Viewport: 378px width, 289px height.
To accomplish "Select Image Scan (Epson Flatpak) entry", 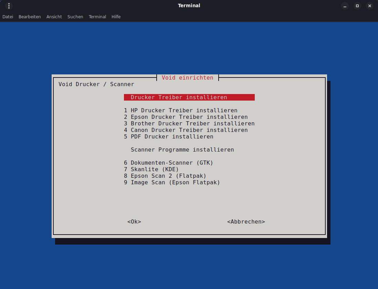I will click(172, 182).
